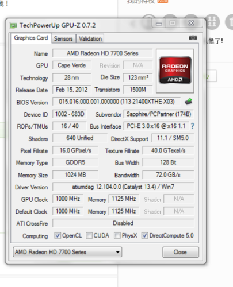Minimize the GPU-Z window

point(159,24)
